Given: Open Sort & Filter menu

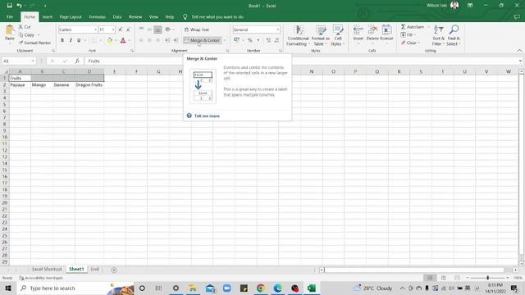Looking at the screenshot, I should pyautogui.click(x=438, y=35).
